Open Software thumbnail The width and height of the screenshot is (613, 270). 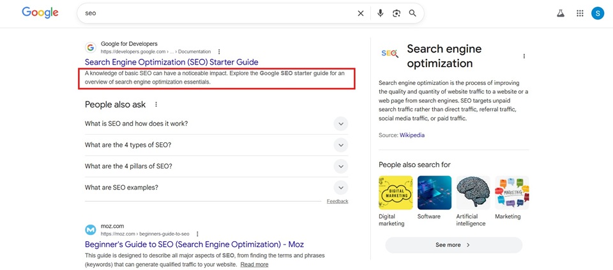434,193
